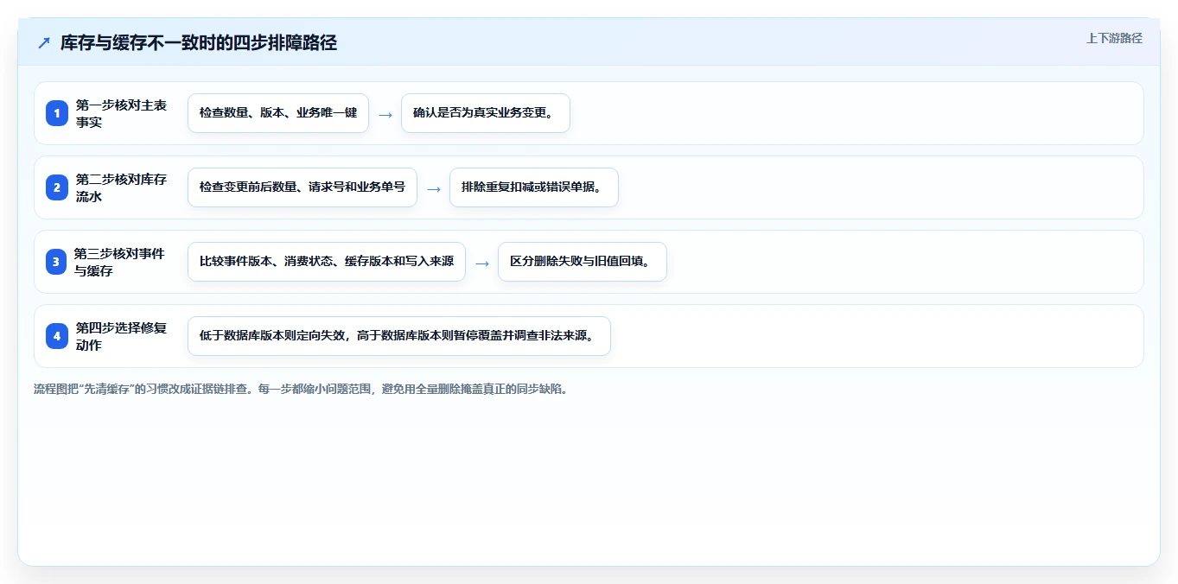Select step number 3 badge
Screen dimensions: 1178x584
point(57,262)
